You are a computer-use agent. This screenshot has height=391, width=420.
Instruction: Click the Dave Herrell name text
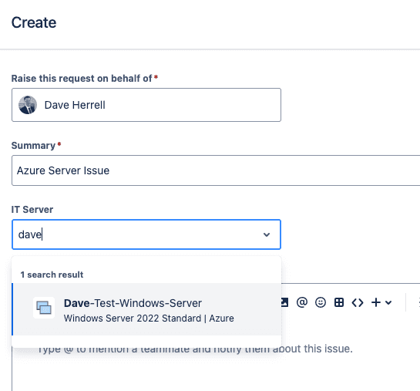coord(75,105)
